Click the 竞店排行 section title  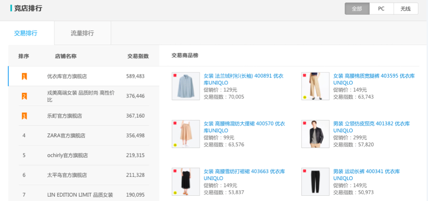click(28, 8)
